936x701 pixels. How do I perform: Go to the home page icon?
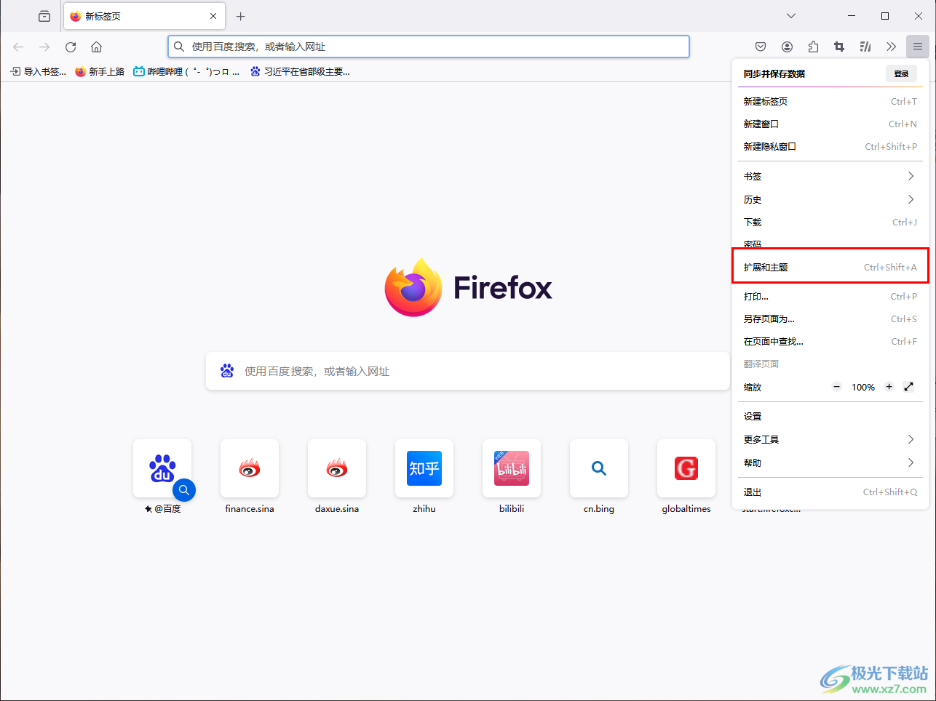(96, 47)
